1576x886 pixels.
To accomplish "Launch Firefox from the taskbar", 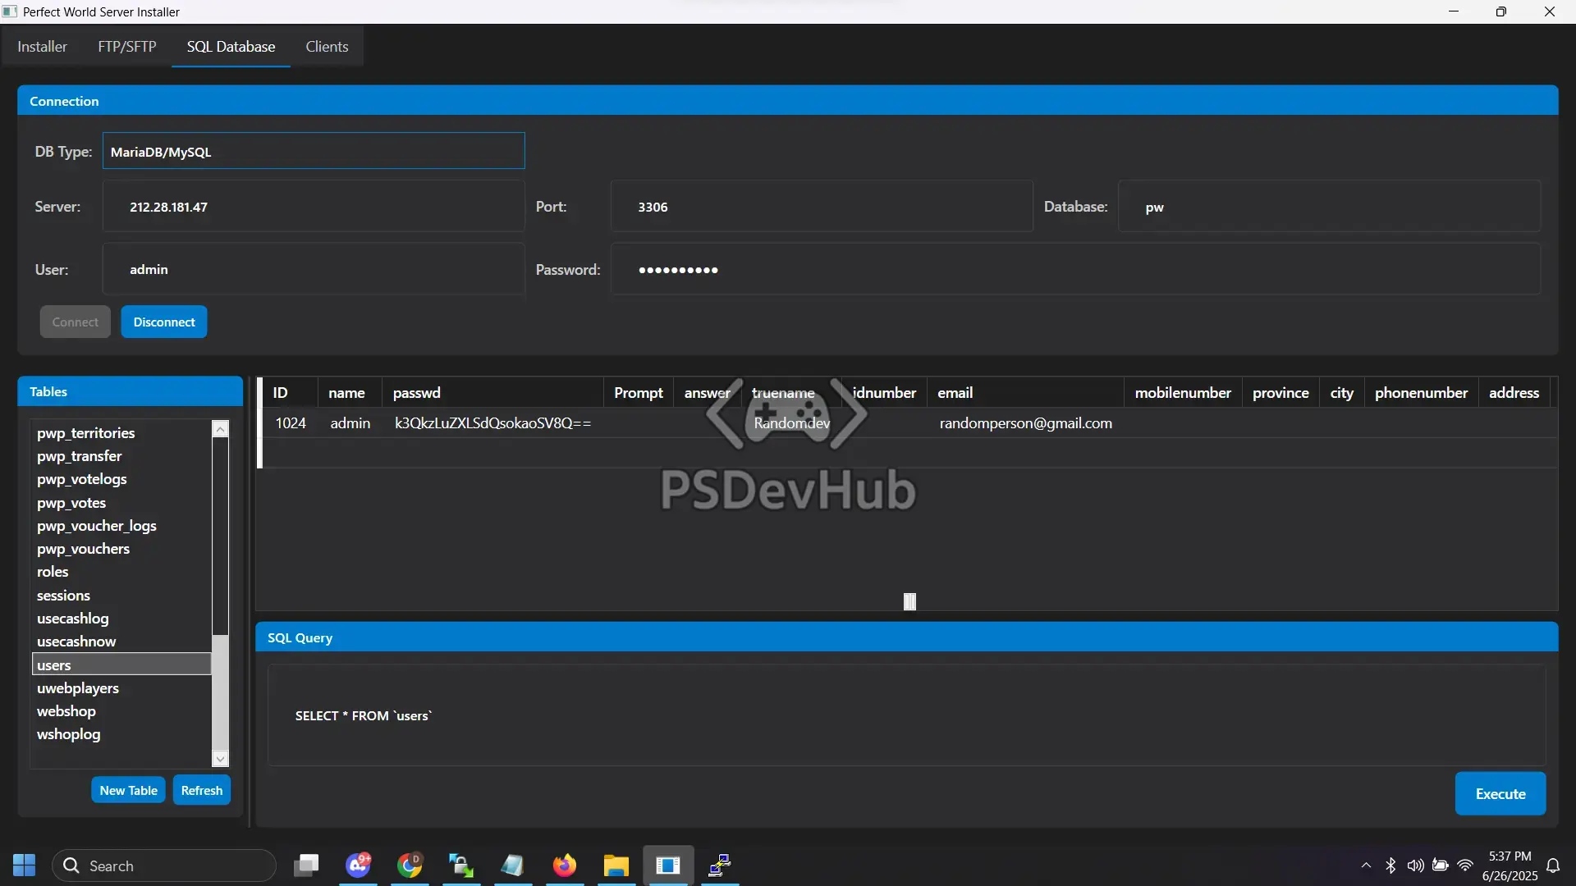I will click(565, 865).
